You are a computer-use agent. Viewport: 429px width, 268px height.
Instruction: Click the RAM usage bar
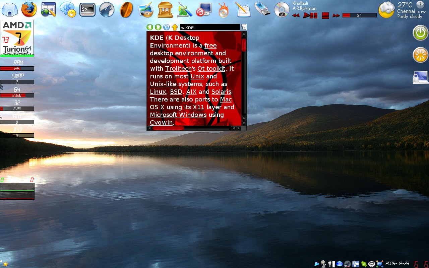pos(17,68)
